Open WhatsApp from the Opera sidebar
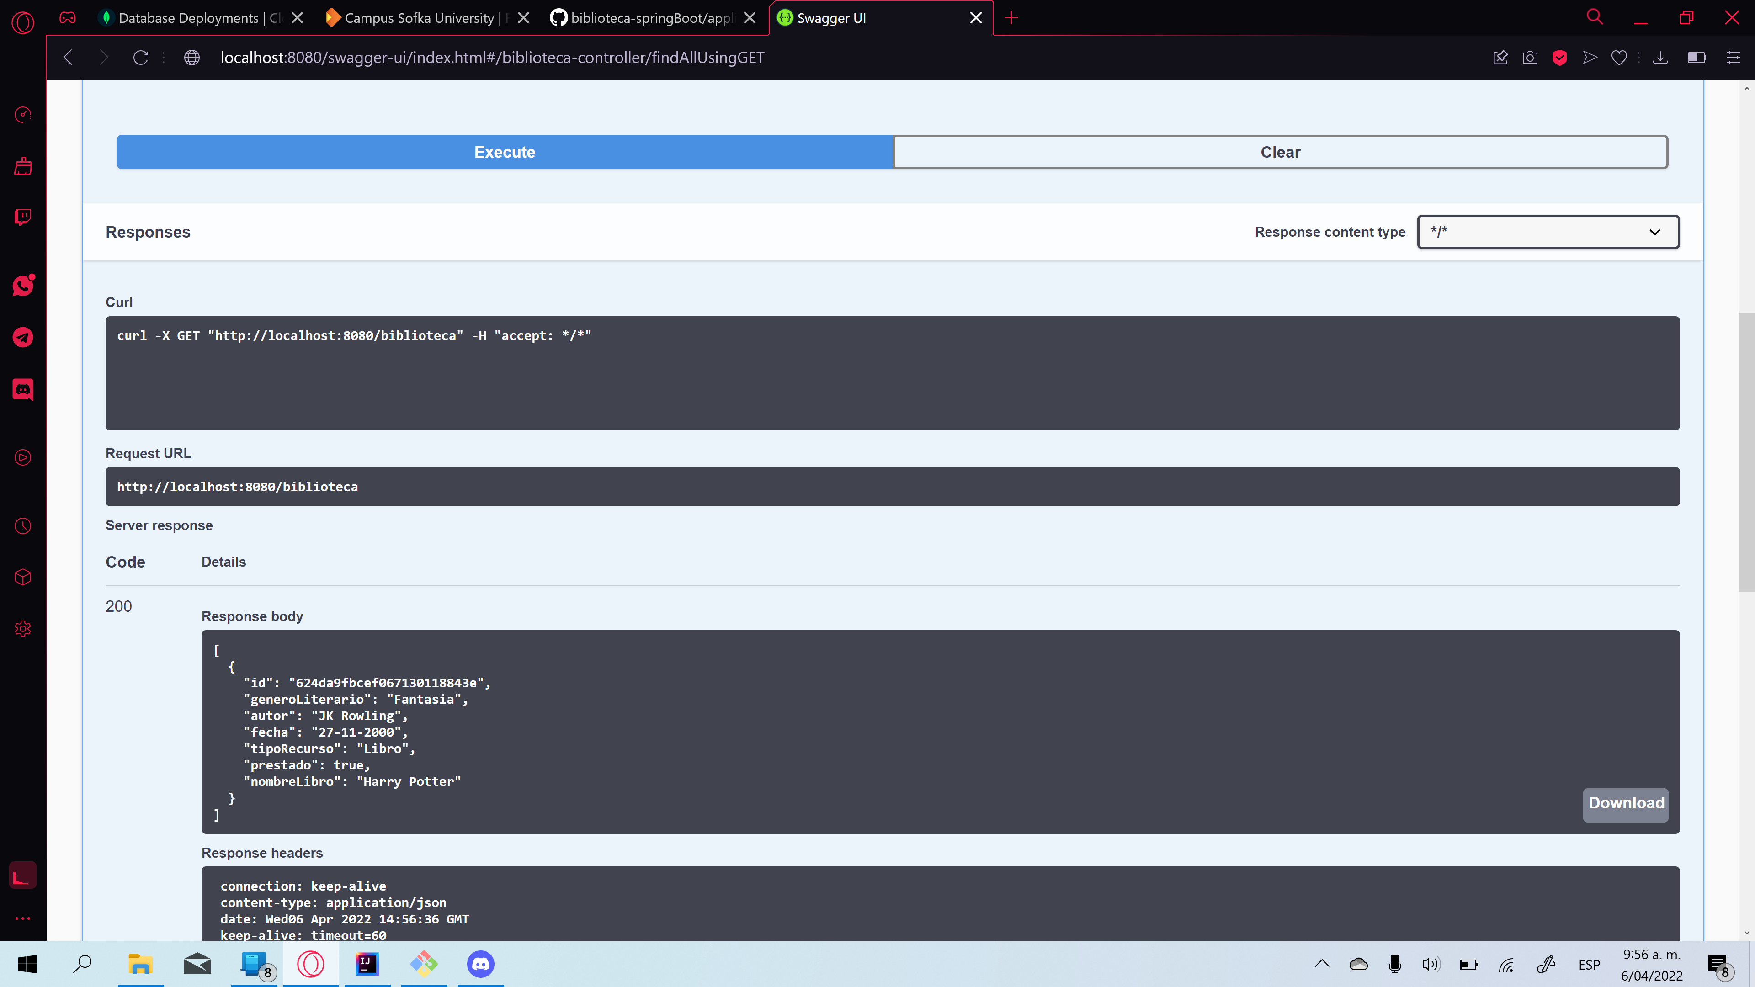1755x987 pixels. (x=22, y=286)
